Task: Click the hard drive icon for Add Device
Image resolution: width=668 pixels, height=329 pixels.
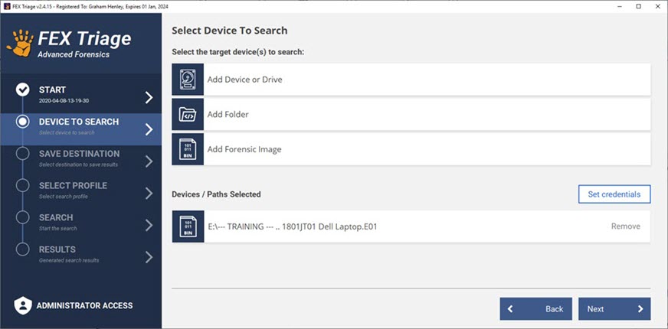Action: pyautogui.click(x=188, y=79)
